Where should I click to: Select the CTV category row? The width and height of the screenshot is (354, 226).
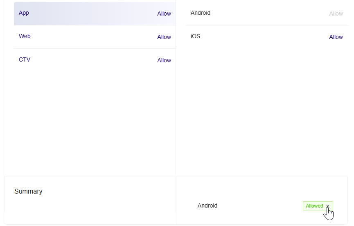[x=95, y=60]
